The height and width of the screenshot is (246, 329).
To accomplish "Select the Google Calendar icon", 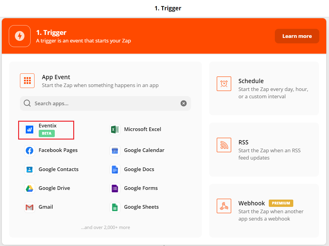I will (115, 150).
